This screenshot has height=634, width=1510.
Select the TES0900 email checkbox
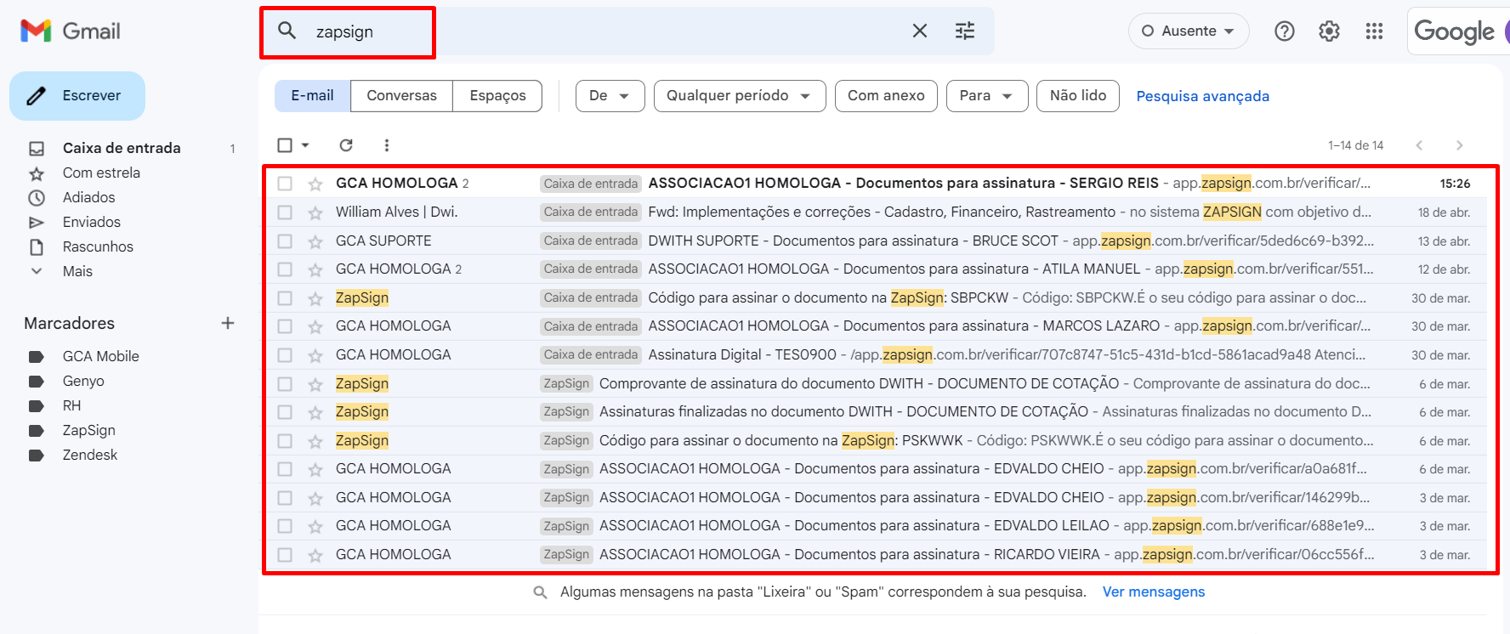(285, 355)
